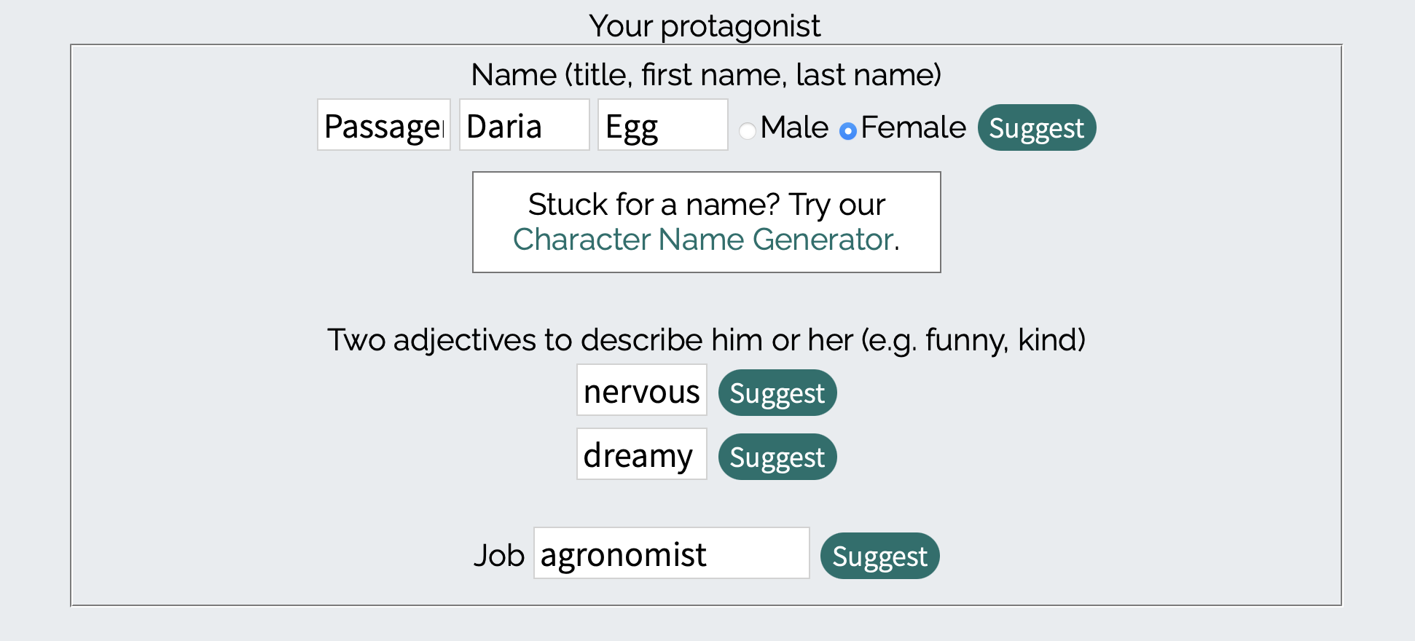Click the 'nervous' adjective field
The image size is (1415, 641).
(x=641, y=390)
